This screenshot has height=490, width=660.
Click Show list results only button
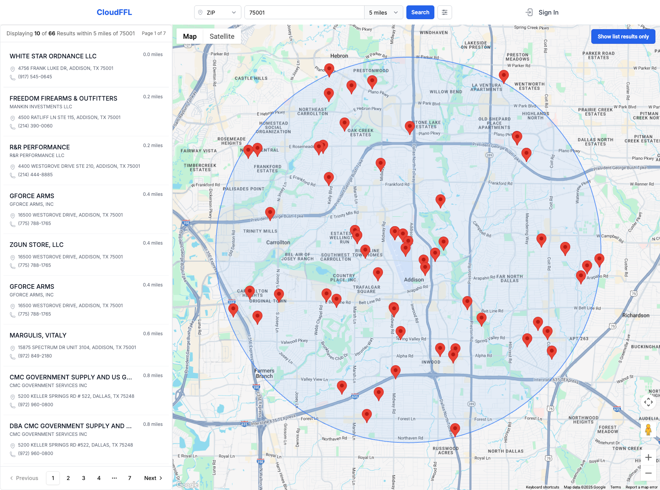click(x=623, y=36)
